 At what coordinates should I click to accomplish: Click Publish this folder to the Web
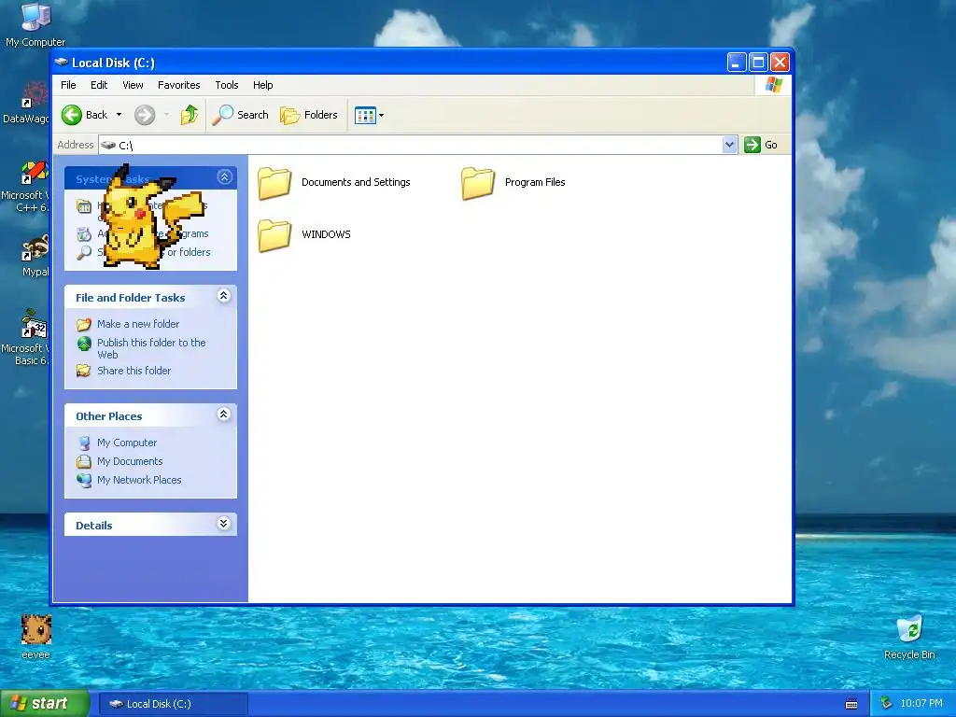click(x=151, y=348)
